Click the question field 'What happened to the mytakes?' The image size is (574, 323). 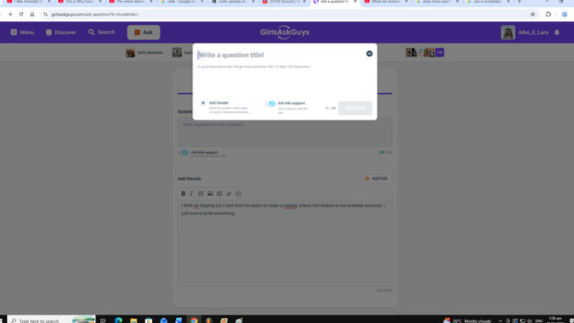[x=284, y=132]
